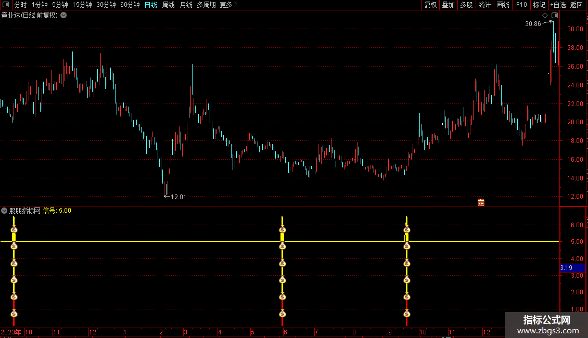This screenshot has height=338, width=588.
Task: Click the 股朋指标网 indicator name
Action: pos(25,211)
